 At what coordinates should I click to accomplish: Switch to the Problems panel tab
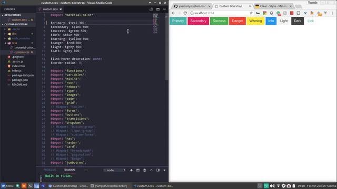[x=50, y=170]
